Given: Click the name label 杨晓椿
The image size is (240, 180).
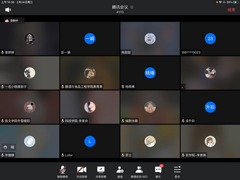Looking at the screenshot, I should click(x=130, y=87).
